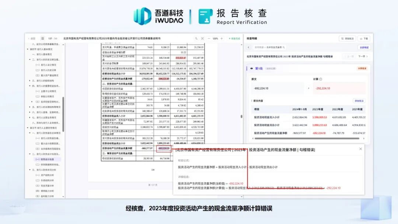Click red 3,598,009.53 value in right panel
398x224 pixels.
point(320,118)
